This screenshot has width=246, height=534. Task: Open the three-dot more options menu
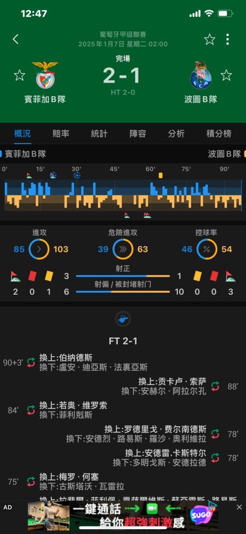coord(228,40)
